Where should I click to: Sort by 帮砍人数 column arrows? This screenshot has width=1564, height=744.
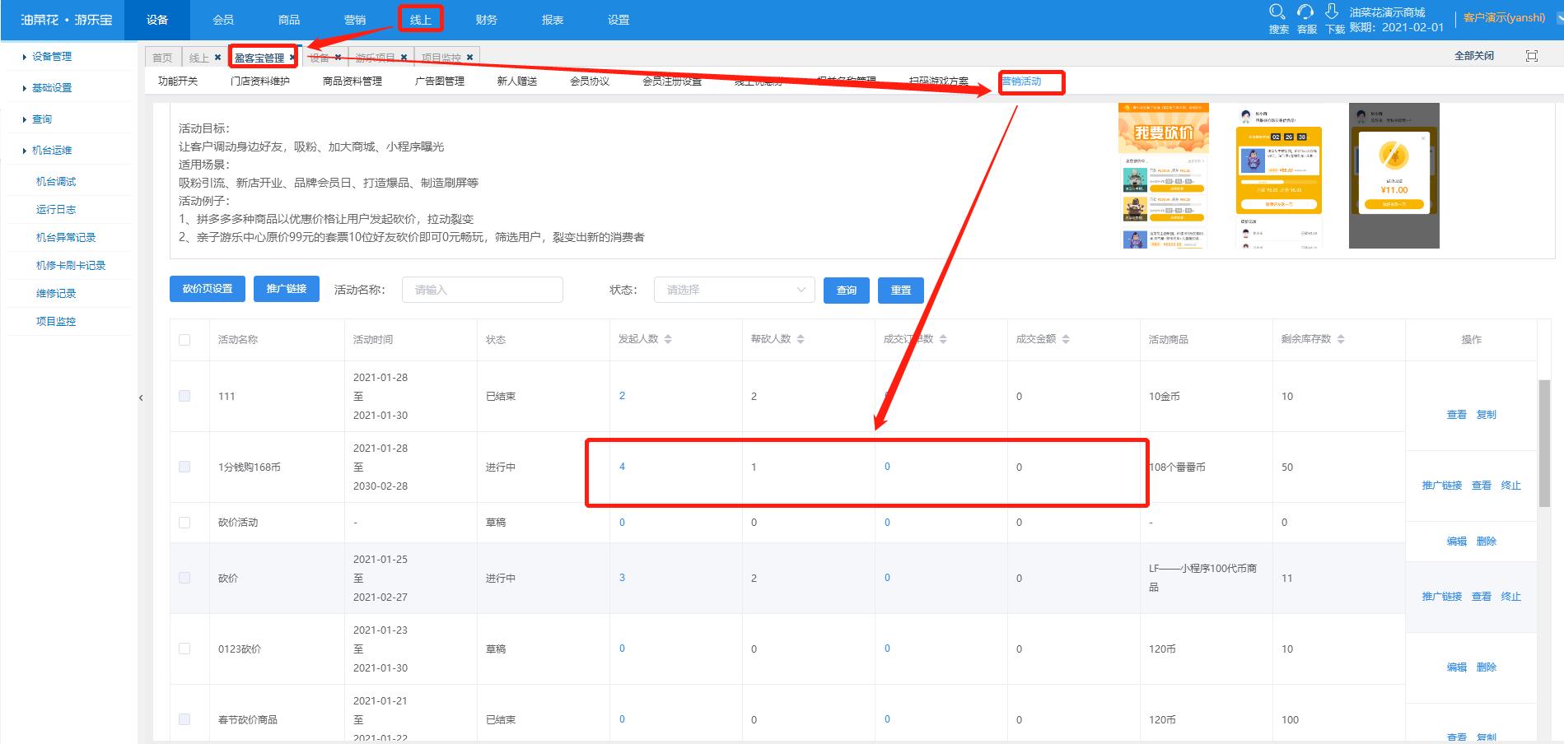point(801,339)
